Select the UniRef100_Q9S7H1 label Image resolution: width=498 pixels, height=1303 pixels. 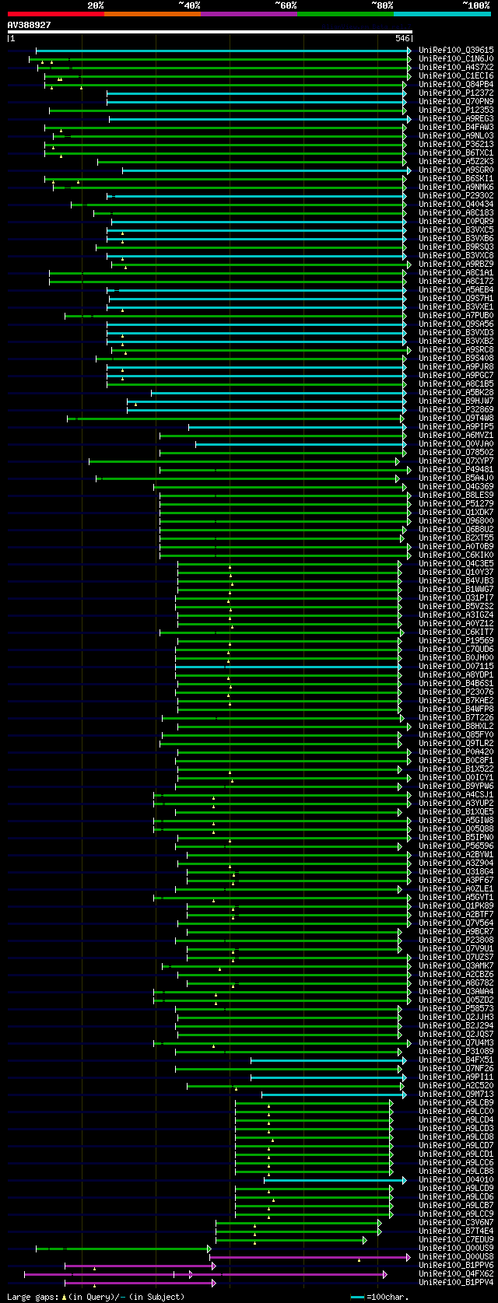coord(456,298)
